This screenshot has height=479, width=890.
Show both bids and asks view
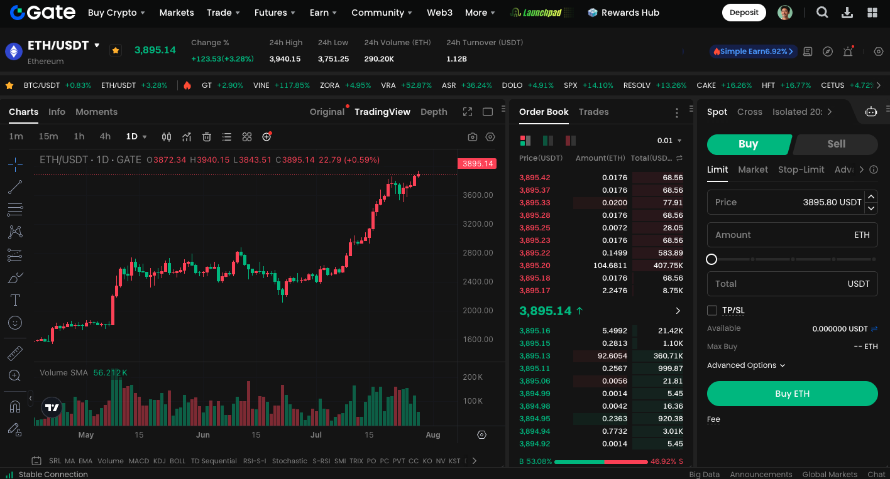(525, 141)
